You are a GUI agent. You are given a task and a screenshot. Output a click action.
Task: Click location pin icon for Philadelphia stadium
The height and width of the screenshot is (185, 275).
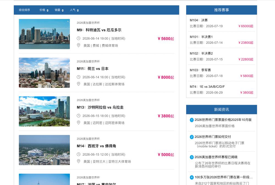coord(78,45)
